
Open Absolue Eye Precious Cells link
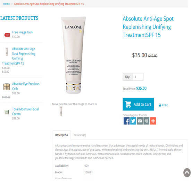coord(26,86)
